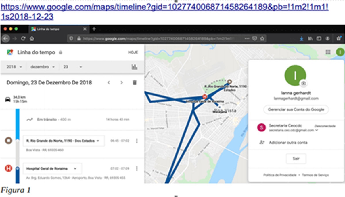Viewport: 345px width, 197px height.
Task: Reload the page with the refresh icon
Action: coord(23,38)
